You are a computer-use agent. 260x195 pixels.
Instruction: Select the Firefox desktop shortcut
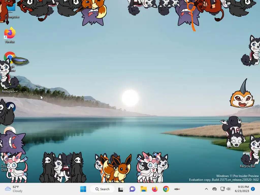pyautogui.click(x=10, y=35)
